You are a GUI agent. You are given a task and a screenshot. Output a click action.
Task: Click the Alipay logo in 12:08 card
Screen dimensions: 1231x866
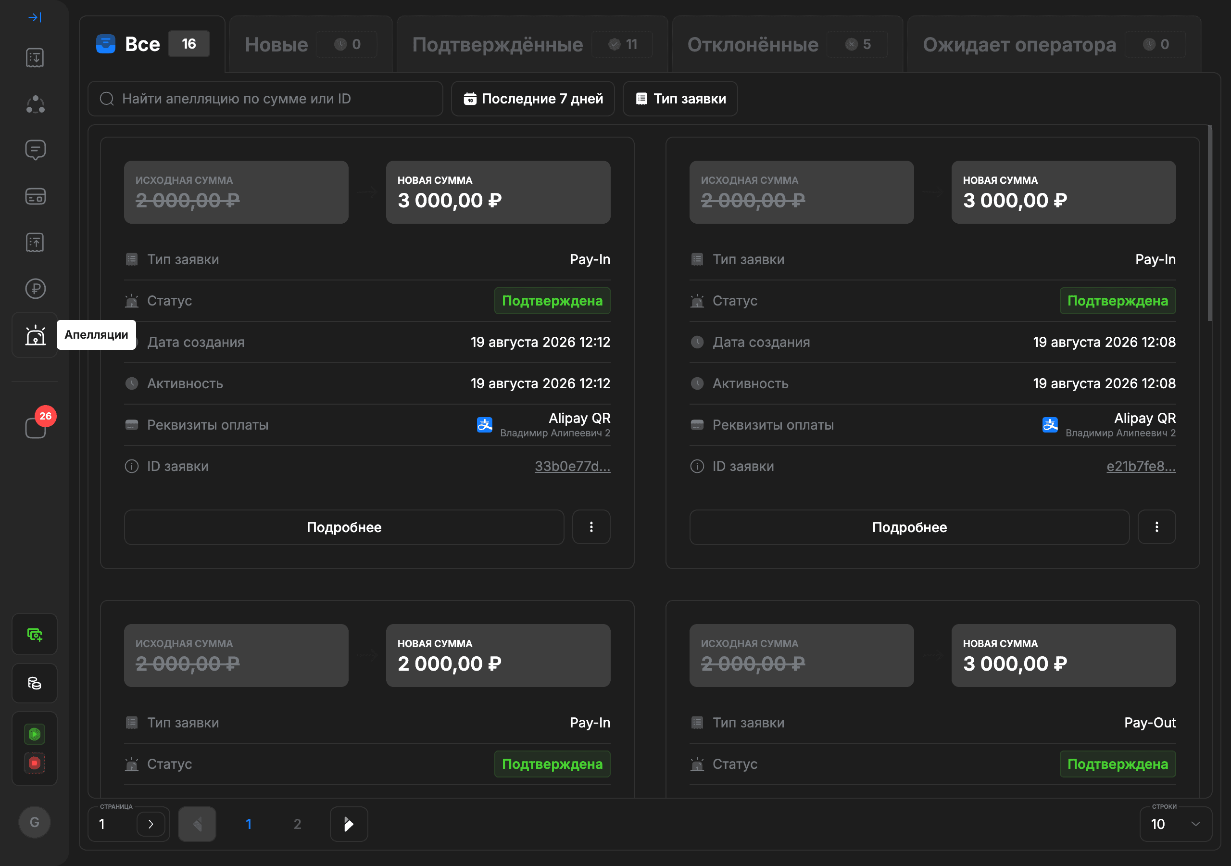[x=1050, y=425]
